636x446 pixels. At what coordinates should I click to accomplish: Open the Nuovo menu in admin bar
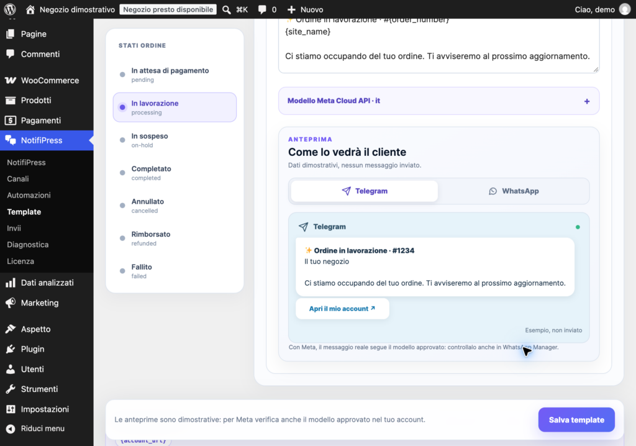(x=305, y=9)
